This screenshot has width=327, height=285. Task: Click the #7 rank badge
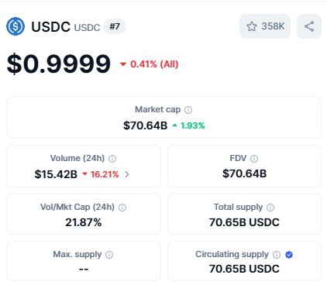(x=115, y=26)
